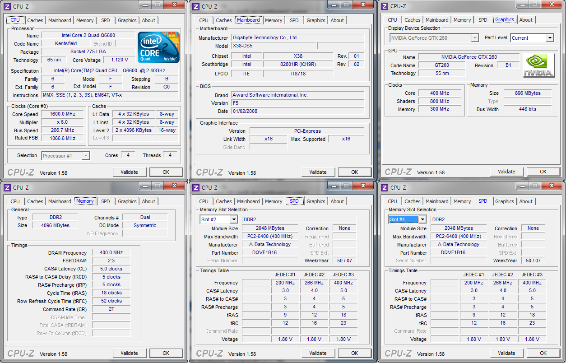Close the Memory tab CPU-Z window

coord(174,186)
